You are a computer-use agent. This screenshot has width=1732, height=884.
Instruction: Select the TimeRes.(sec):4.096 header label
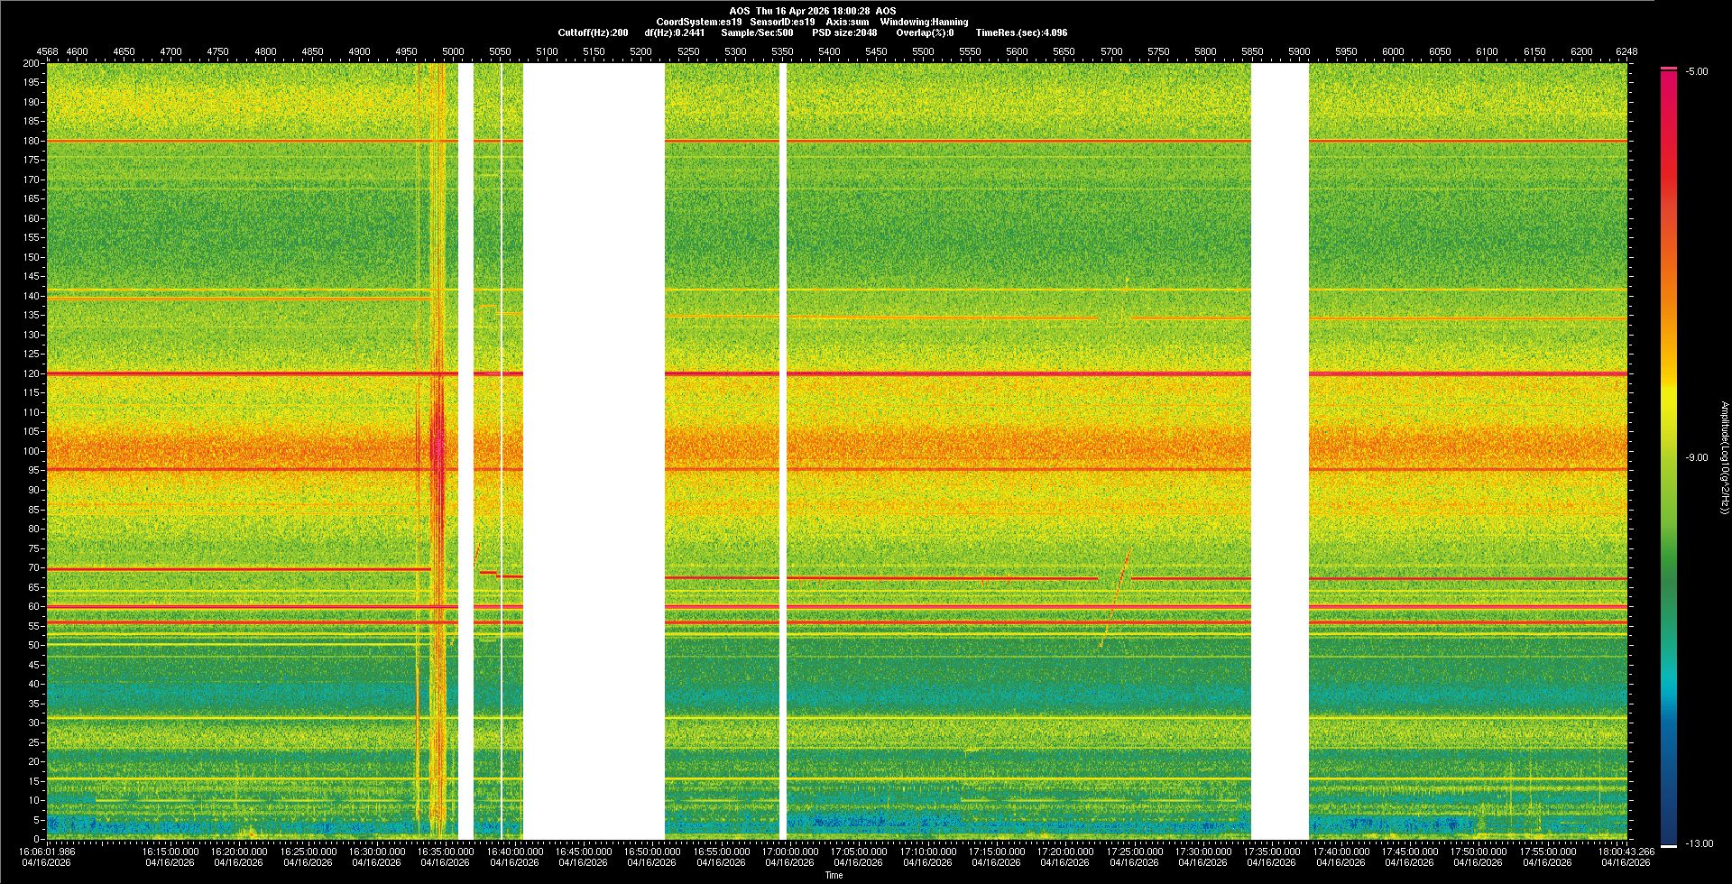click(1021, 32)
